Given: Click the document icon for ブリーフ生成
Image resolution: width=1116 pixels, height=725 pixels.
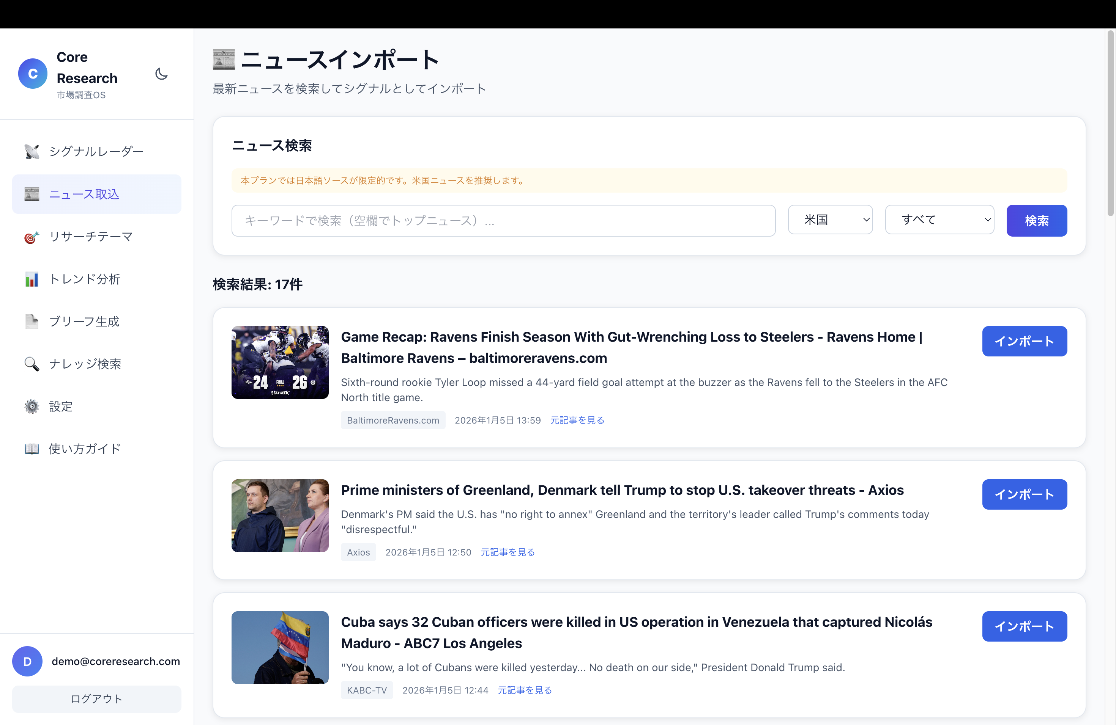Looking at the screenshot, I should pyautogui.click(x=32, y=321).
